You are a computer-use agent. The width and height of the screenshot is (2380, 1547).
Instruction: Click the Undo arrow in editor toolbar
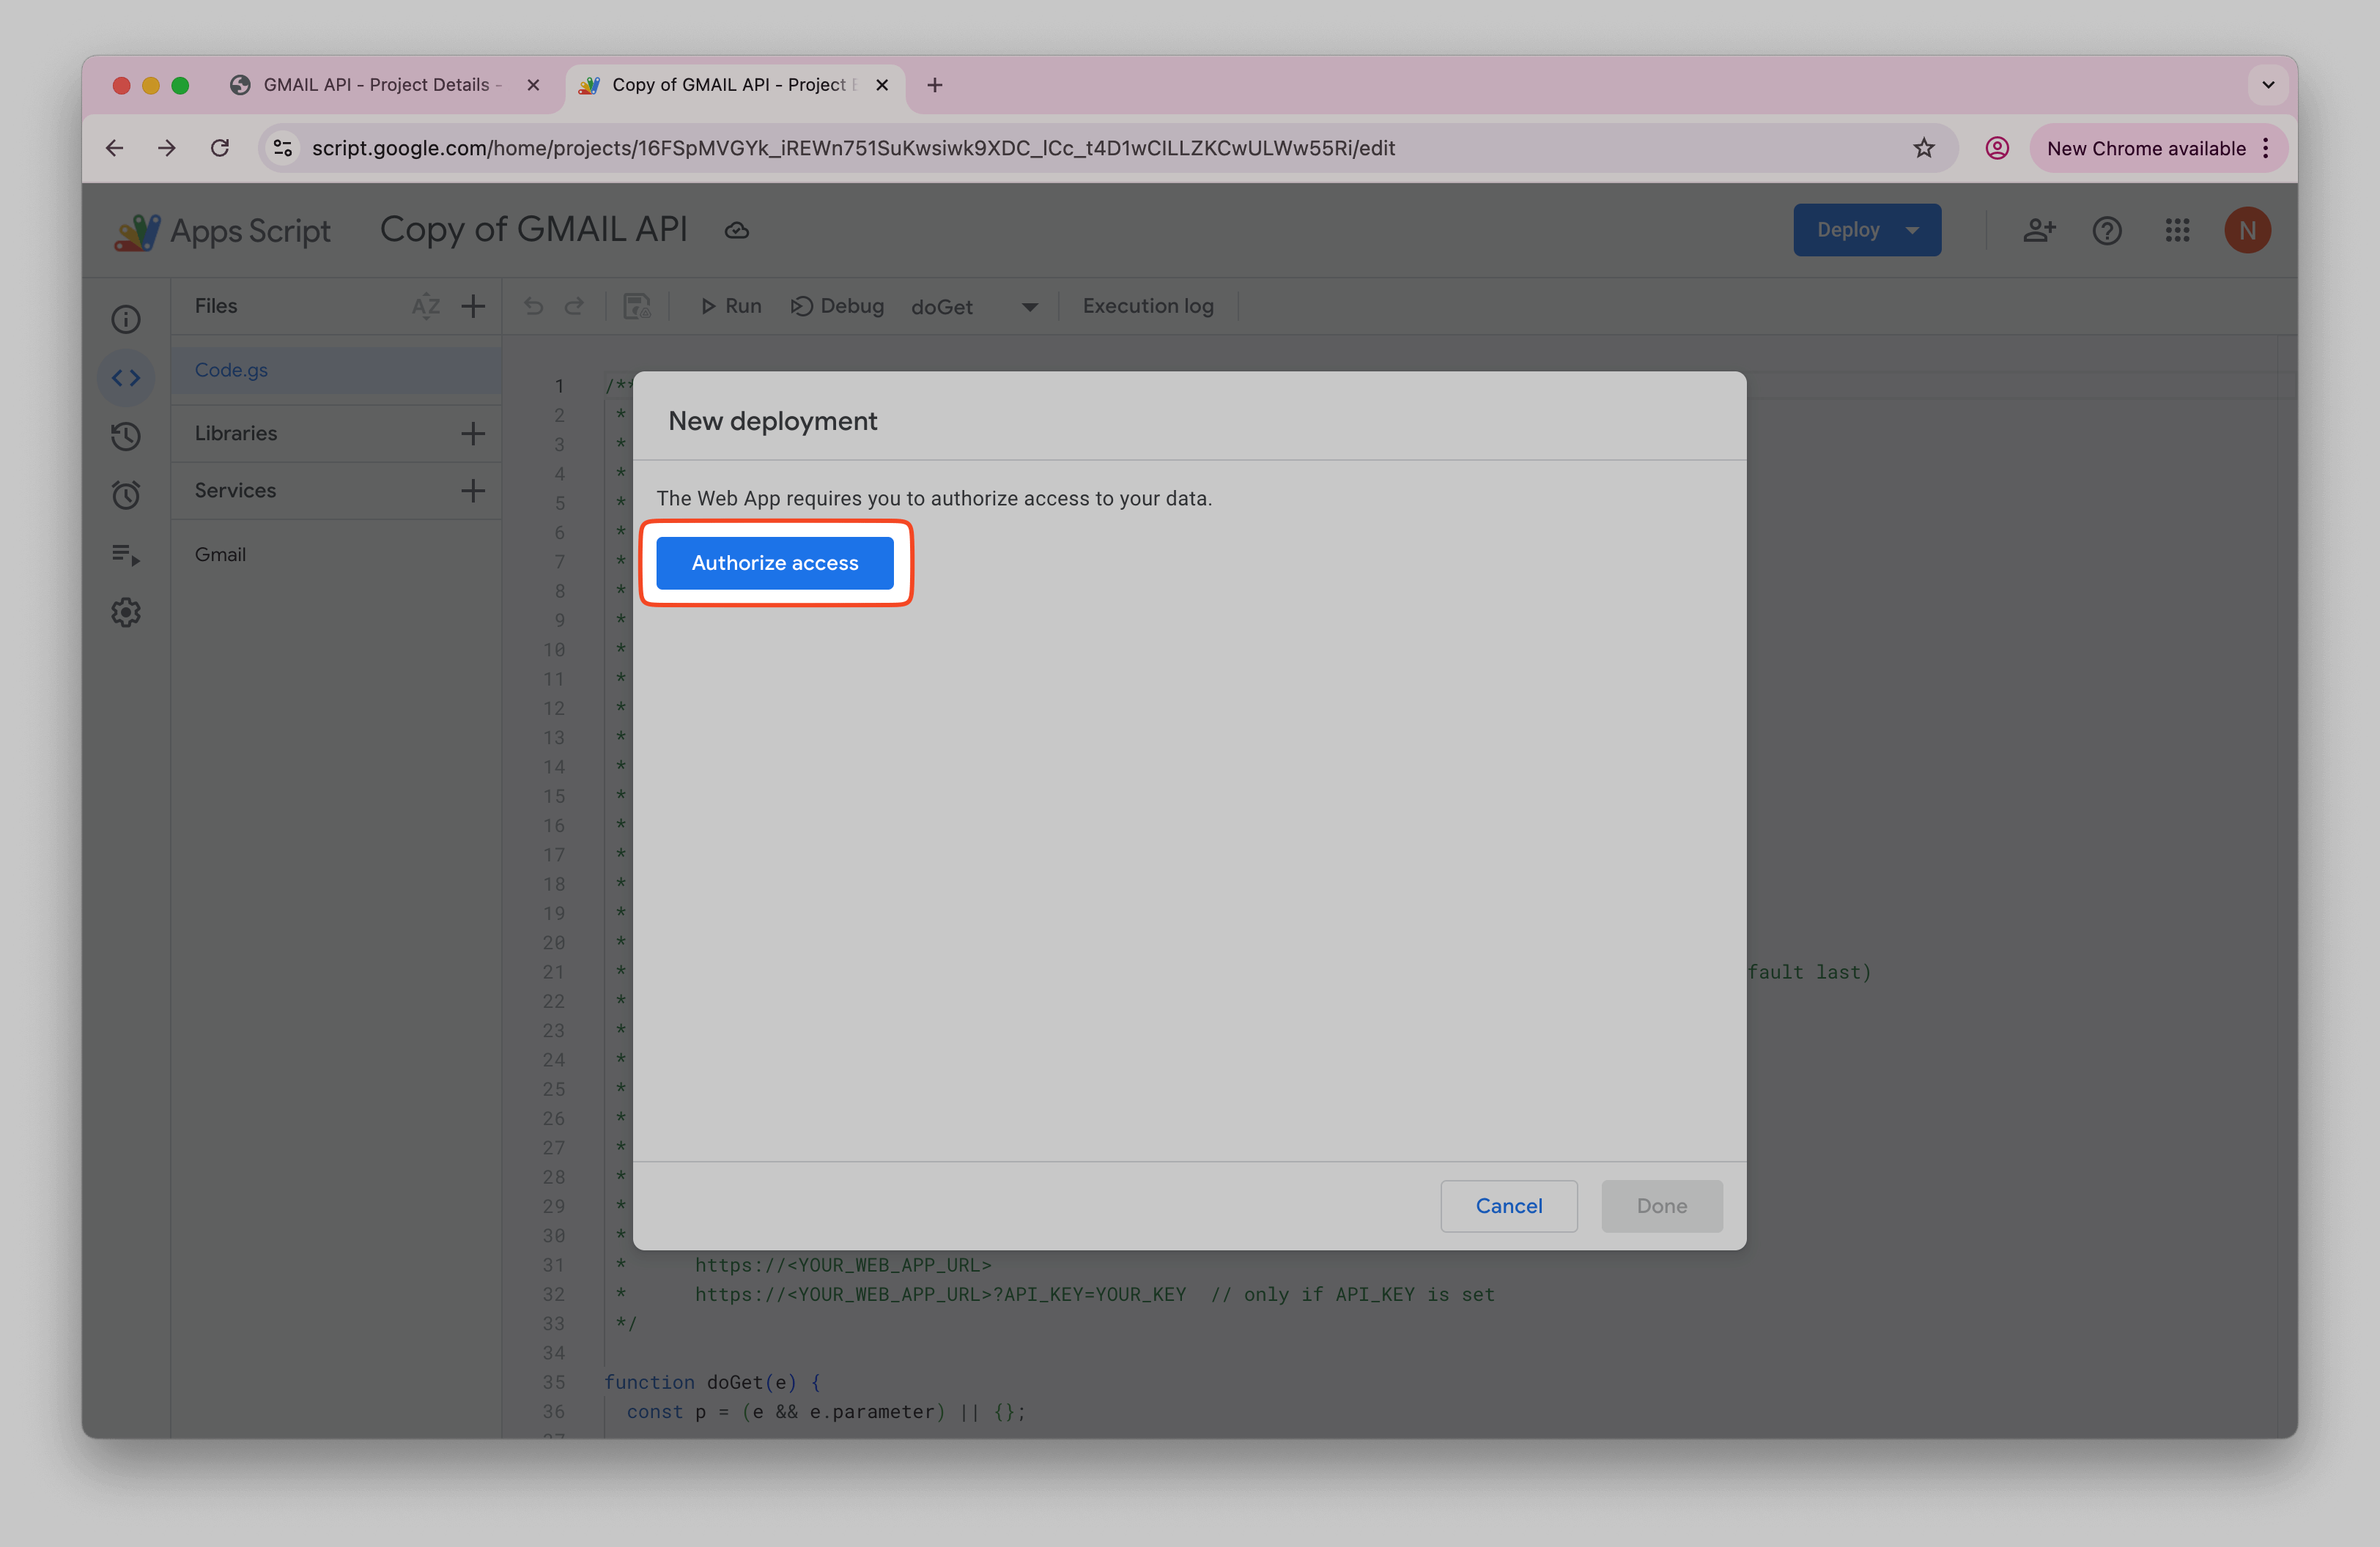click(534, 305)
